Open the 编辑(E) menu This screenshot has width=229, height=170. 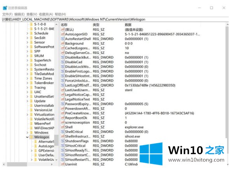click(19, 14)
